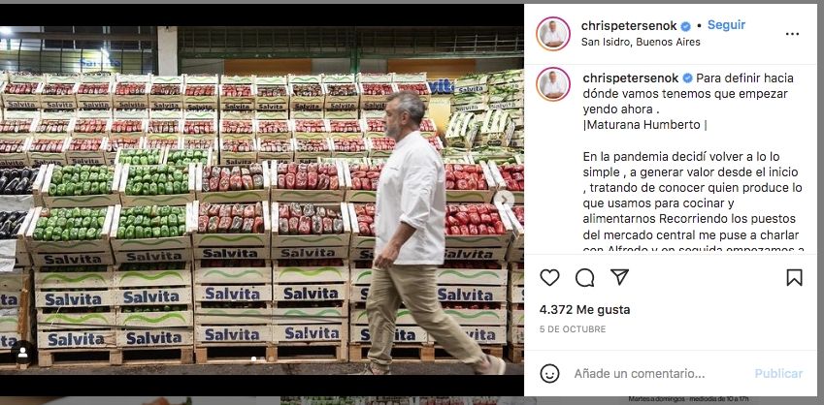This screenshot has width=824, height=405.
Task: Open the post date 5 DE OCTUBRE
Action: 573,328
